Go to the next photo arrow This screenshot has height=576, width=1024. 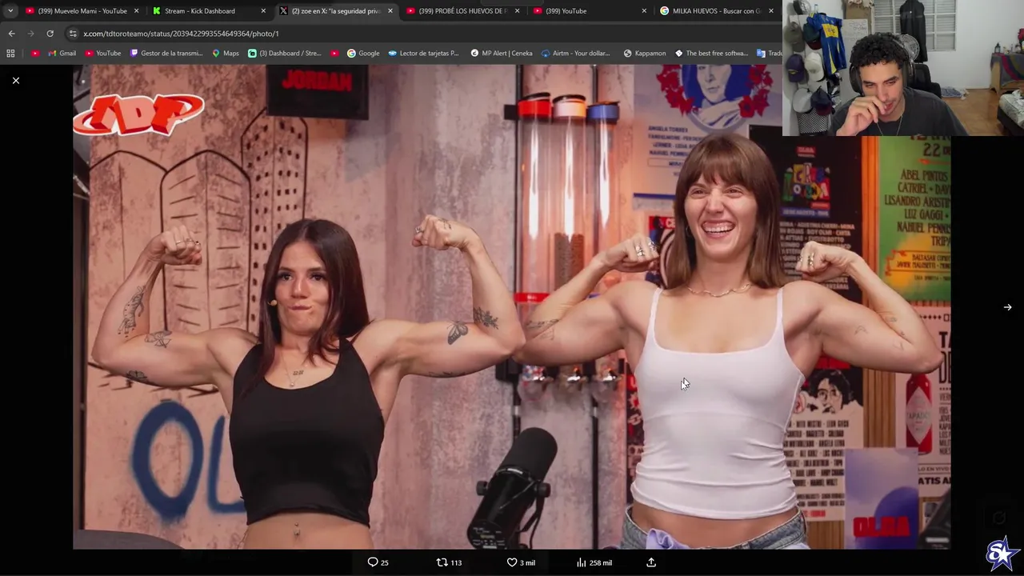coord(1007,307)
